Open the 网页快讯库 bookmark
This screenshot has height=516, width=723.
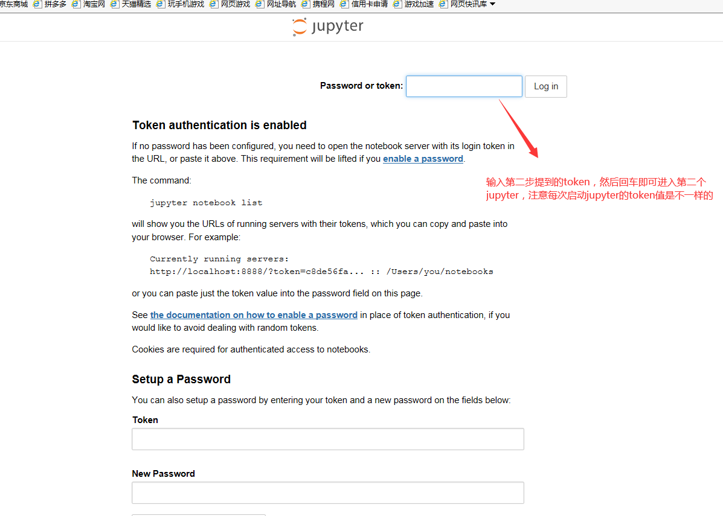click(x=463, y=4)
